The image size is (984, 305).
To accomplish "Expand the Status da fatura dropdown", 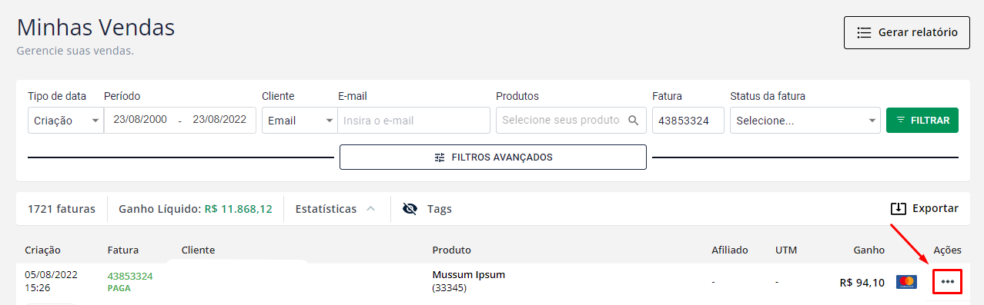I will (805, 120).
